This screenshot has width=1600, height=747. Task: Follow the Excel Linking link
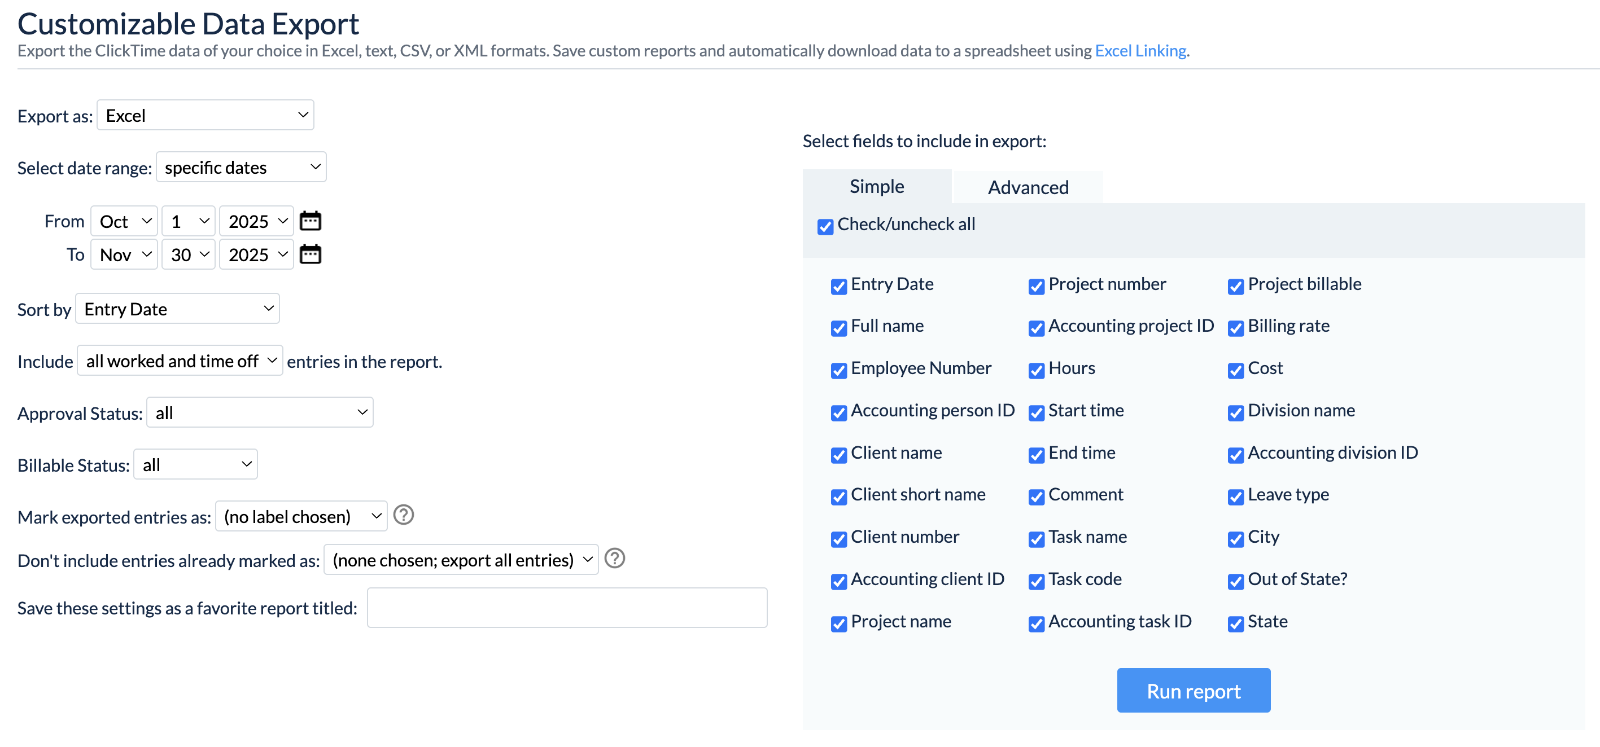point(1140,51)
